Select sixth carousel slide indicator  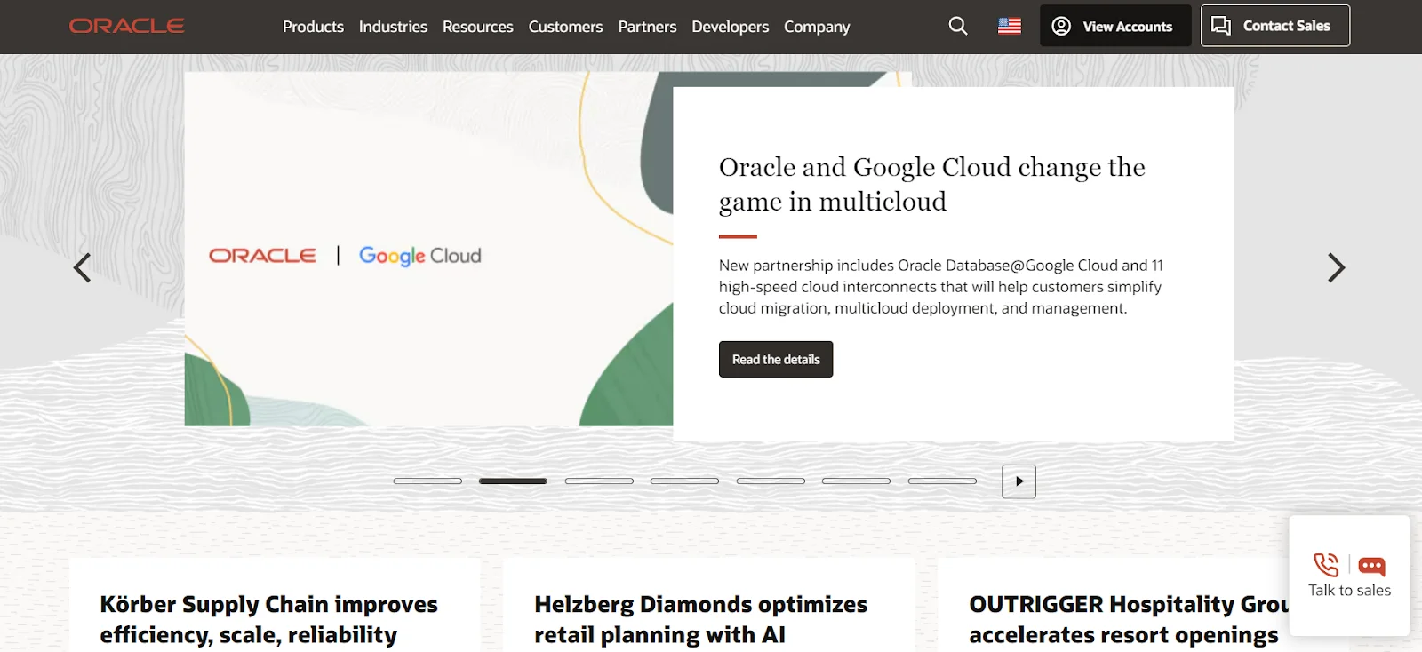tap(856, 481)
